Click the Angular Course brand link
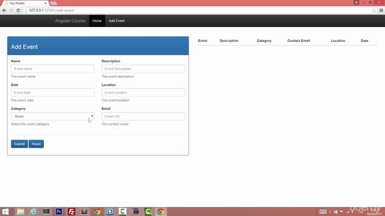Image resolution: width=385 pixels, height=216 pixels. (x=70, y=21)
